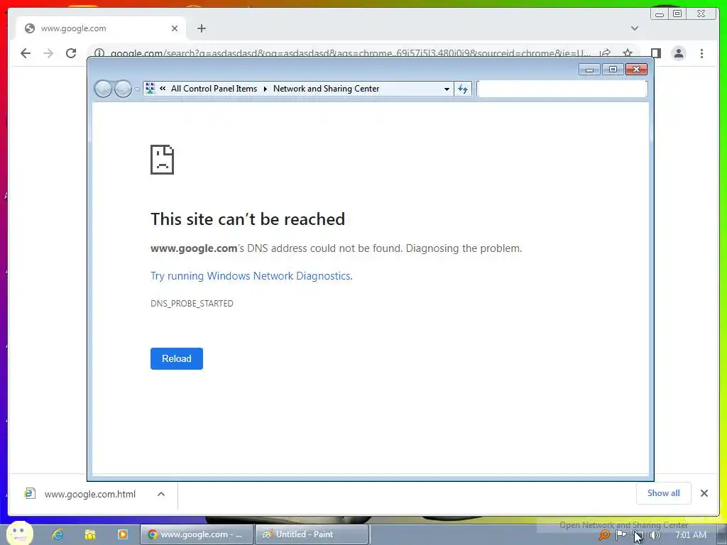The width and height of the screenshot is (727, 545).
Task: Expand hidden breadcrumb levels chevron
Action: [x=163, y=88]
